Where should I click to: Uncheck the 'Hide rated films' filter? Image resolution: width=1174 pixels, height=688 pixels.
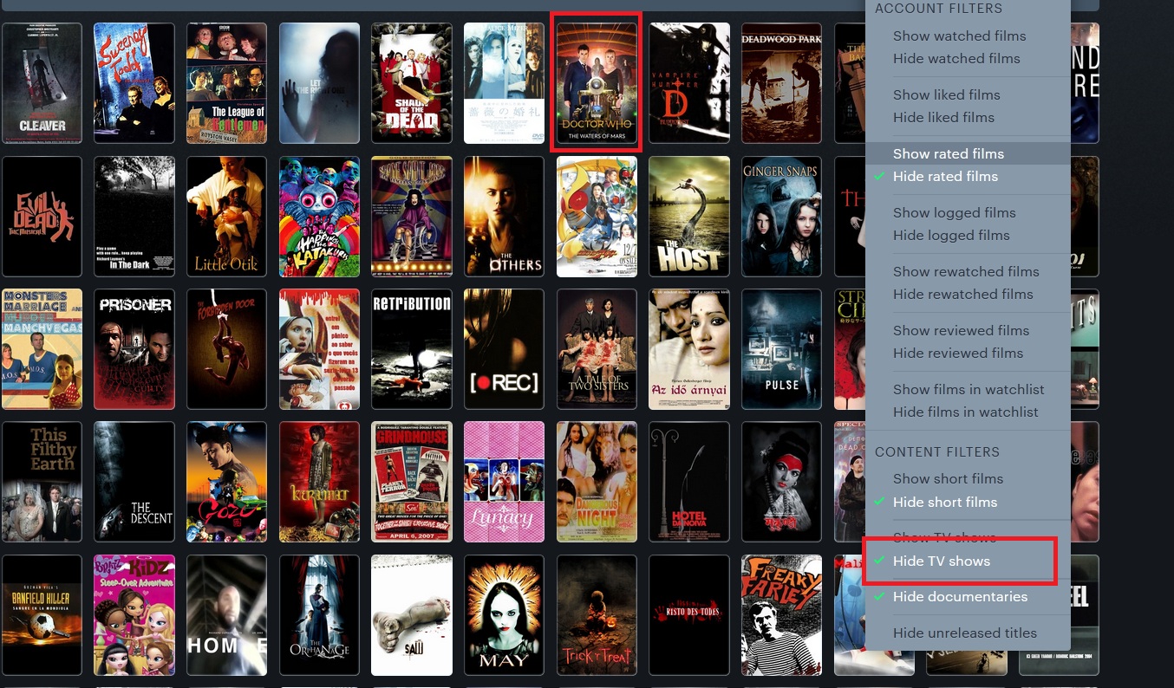(x=945, y=176)
